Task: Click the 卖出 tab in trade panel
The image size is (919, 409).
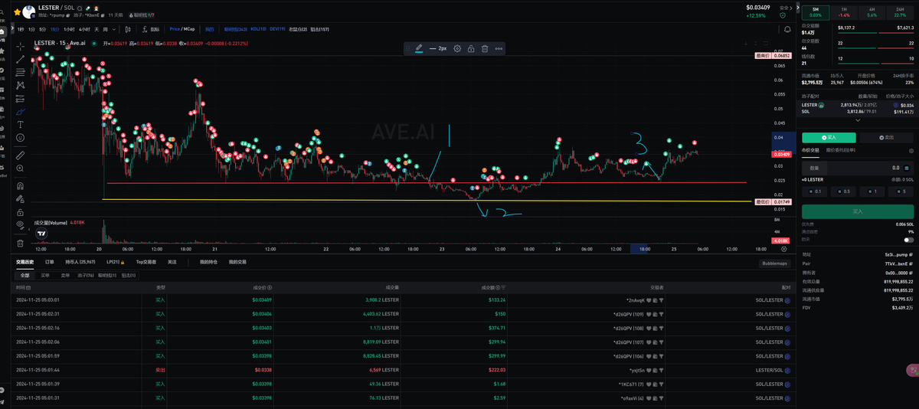Action: pyautogui.click(x=886, y=138)
